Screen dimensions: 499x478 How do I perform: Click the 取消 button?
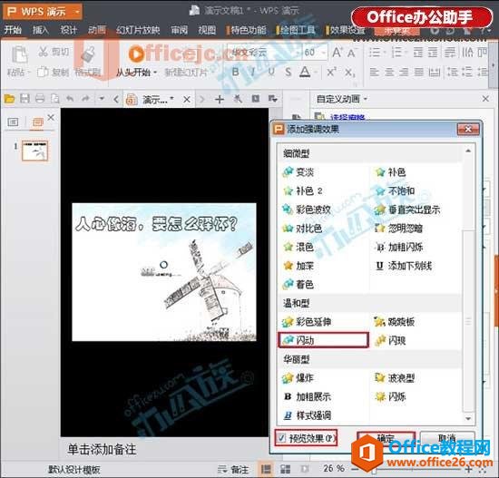click(446, 438)
